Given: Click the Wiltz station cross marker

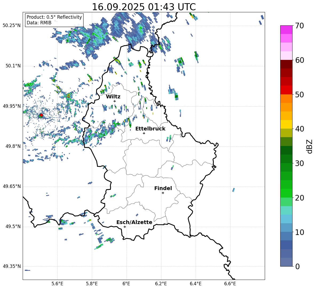Looking at the screenshot, I should (115, 101).
